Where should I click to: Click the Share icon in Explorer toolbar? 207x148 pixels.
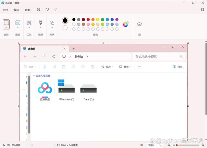click(83, 67)
